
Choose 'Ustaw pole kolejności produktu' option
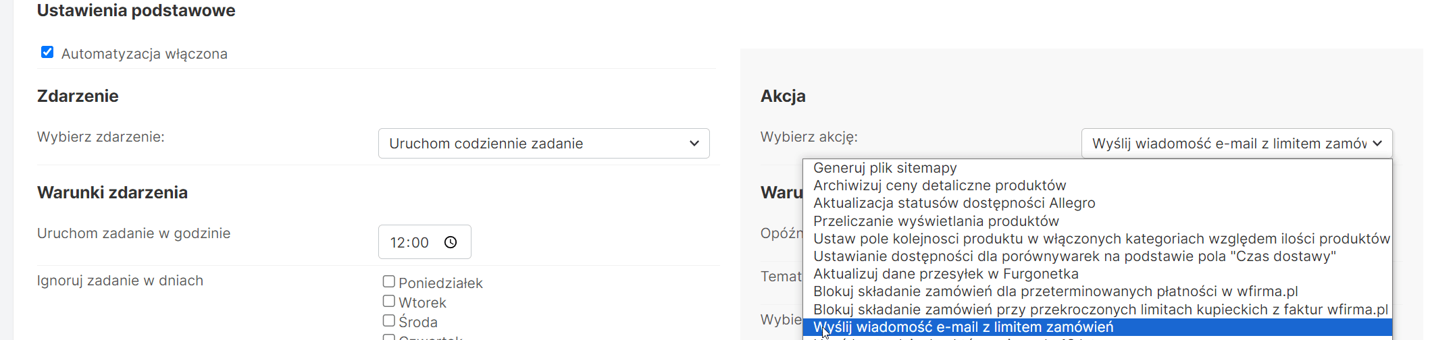1101,239
